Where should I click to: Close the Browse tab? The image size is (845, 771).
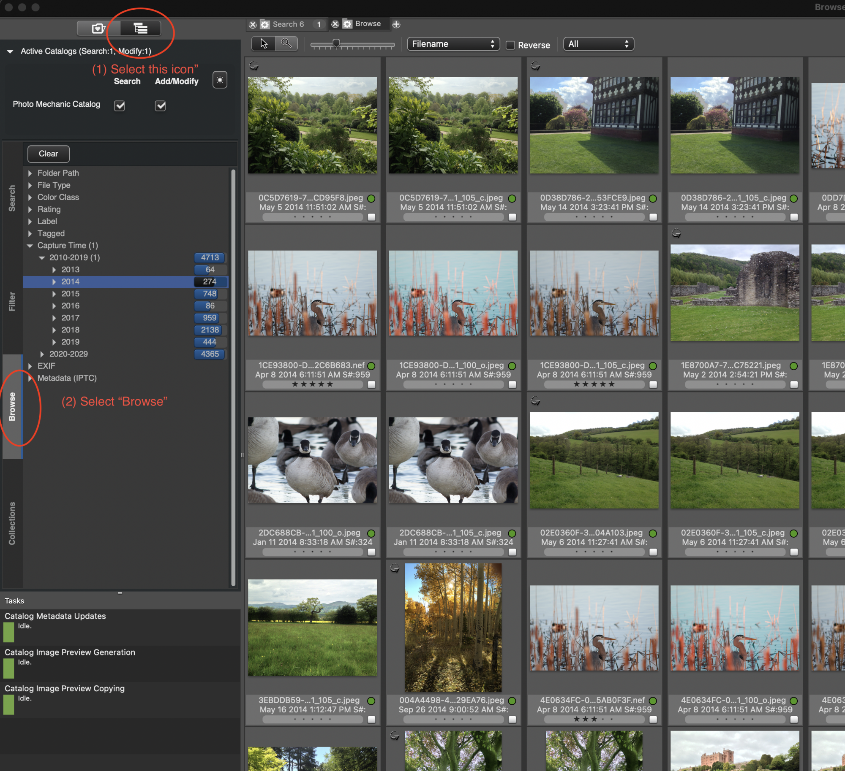point(335,24)
